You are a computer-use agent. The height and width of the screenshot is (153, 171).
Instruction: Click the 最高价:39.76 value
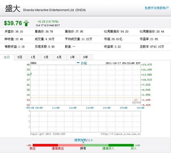(44, 32)
